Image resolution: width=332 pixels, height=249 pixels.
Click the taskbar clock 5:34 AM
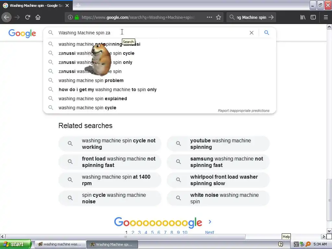click(320, 244)
